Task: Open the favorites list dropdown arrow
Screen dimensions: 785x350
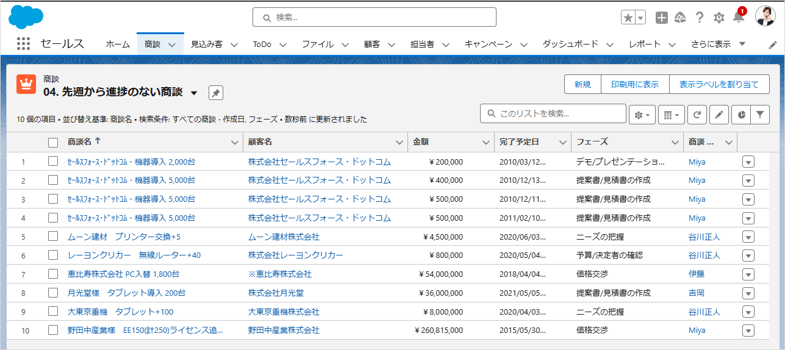Action: 640,18
